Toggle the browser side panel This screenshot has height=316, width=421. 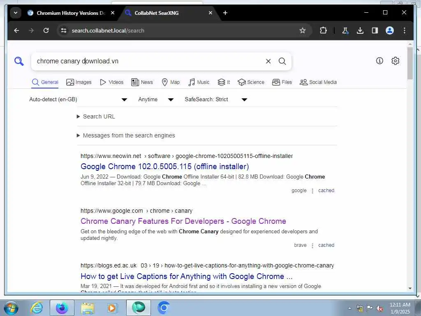[x=375, y=30]
